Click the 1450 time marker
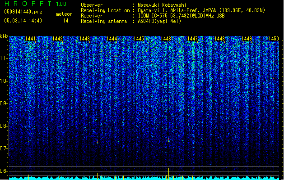This screenshot has width=284, height=180. (x=274, y=39)
